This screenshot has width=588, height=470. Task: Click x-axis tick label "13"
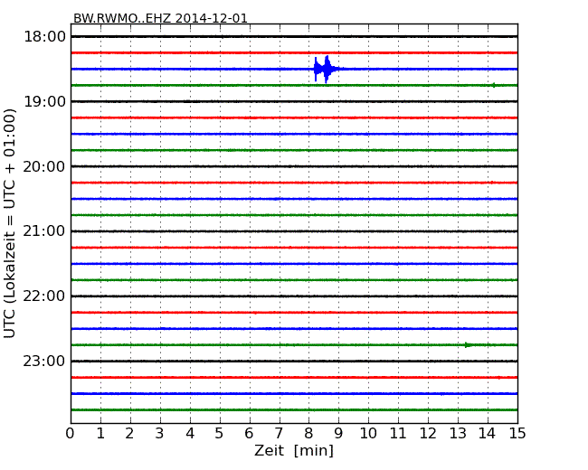(x=458, y=434)
